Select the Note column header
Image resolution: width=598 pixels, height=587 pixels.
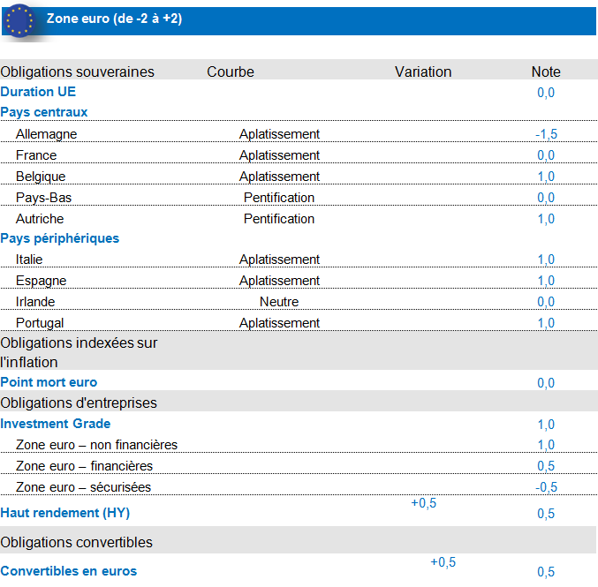546,72
